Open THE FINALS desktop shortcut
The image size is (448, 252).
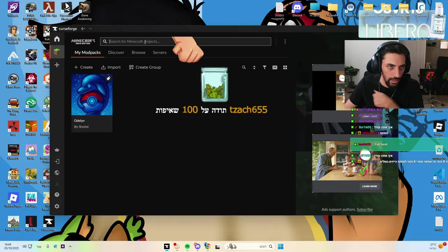tap(13, 57)
